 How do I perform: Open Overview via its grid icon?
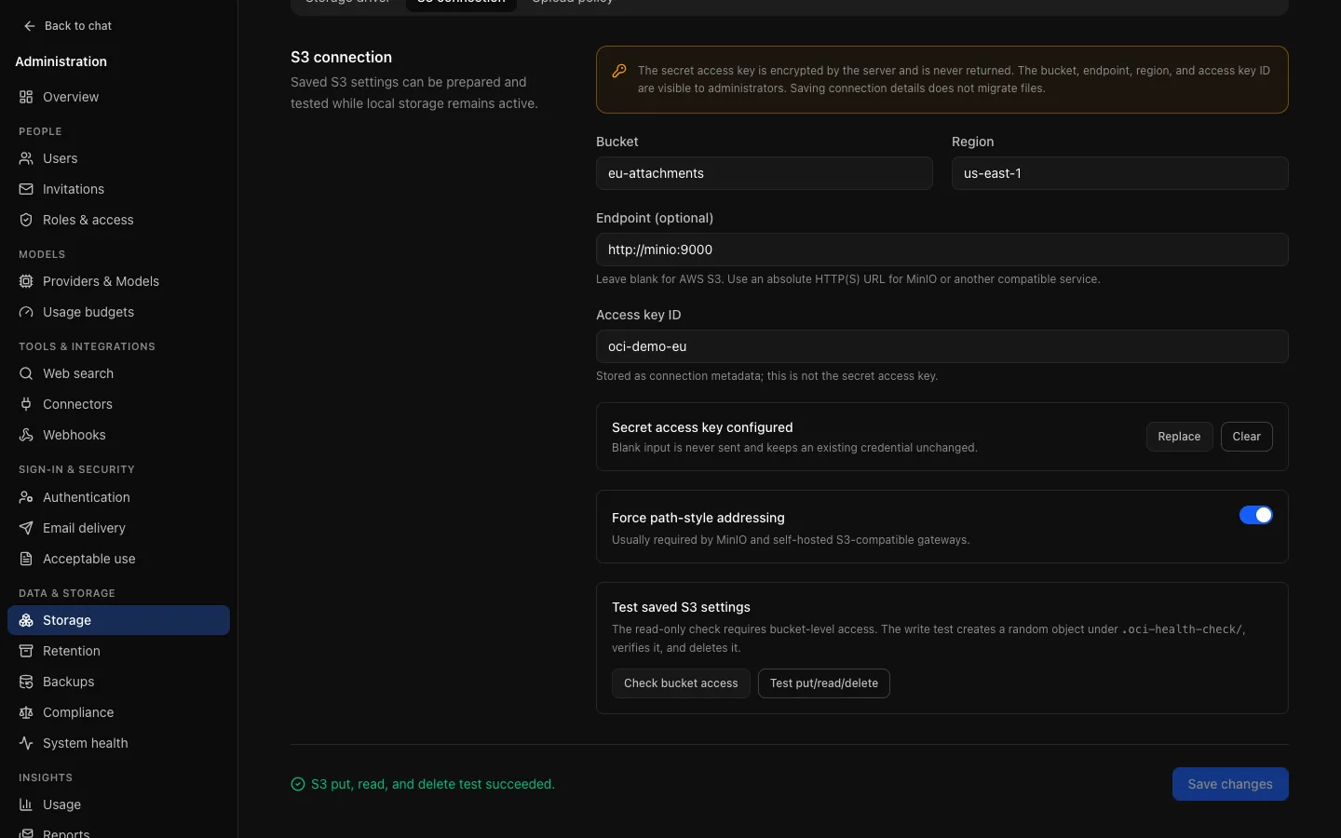(x=26, y=97)
